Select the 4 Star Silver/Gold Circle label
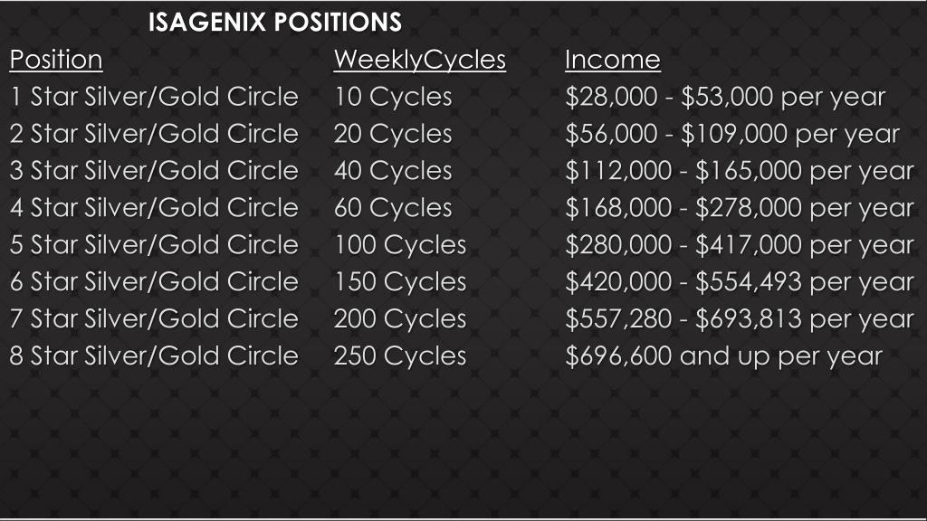The image size is (927, 521). (154, 208)
